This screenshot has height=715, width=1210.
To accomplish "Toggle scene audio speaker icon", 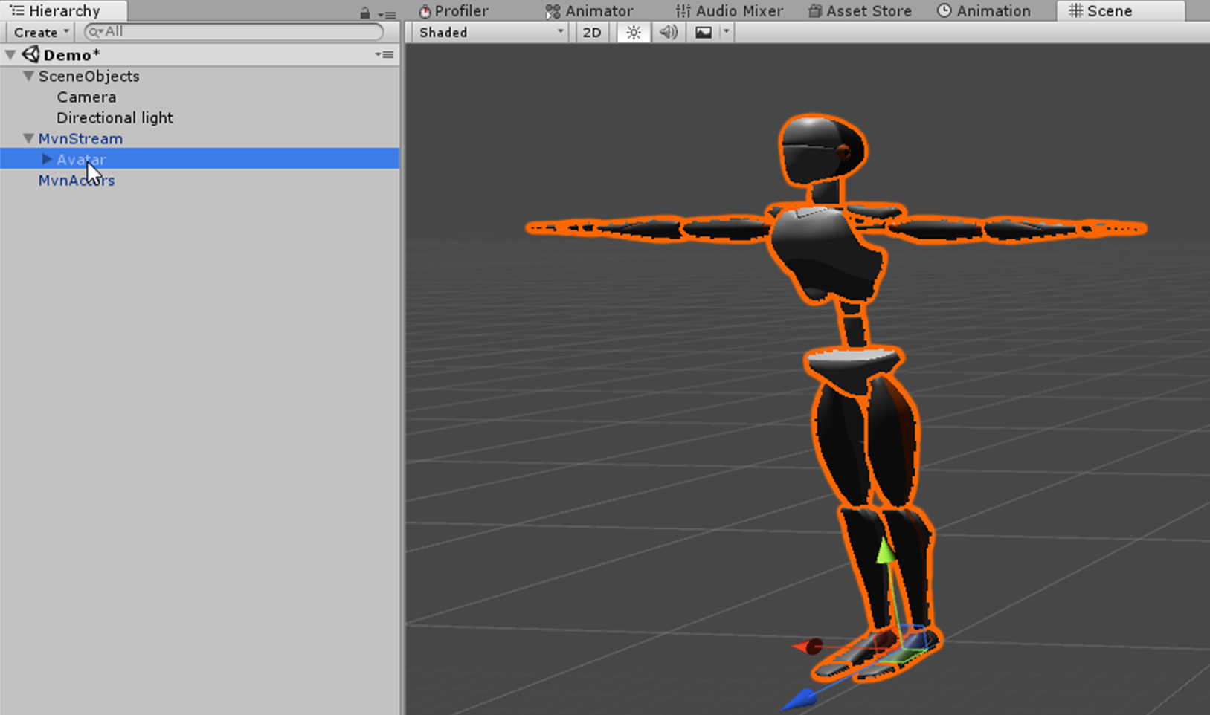I will coord(669,33).
